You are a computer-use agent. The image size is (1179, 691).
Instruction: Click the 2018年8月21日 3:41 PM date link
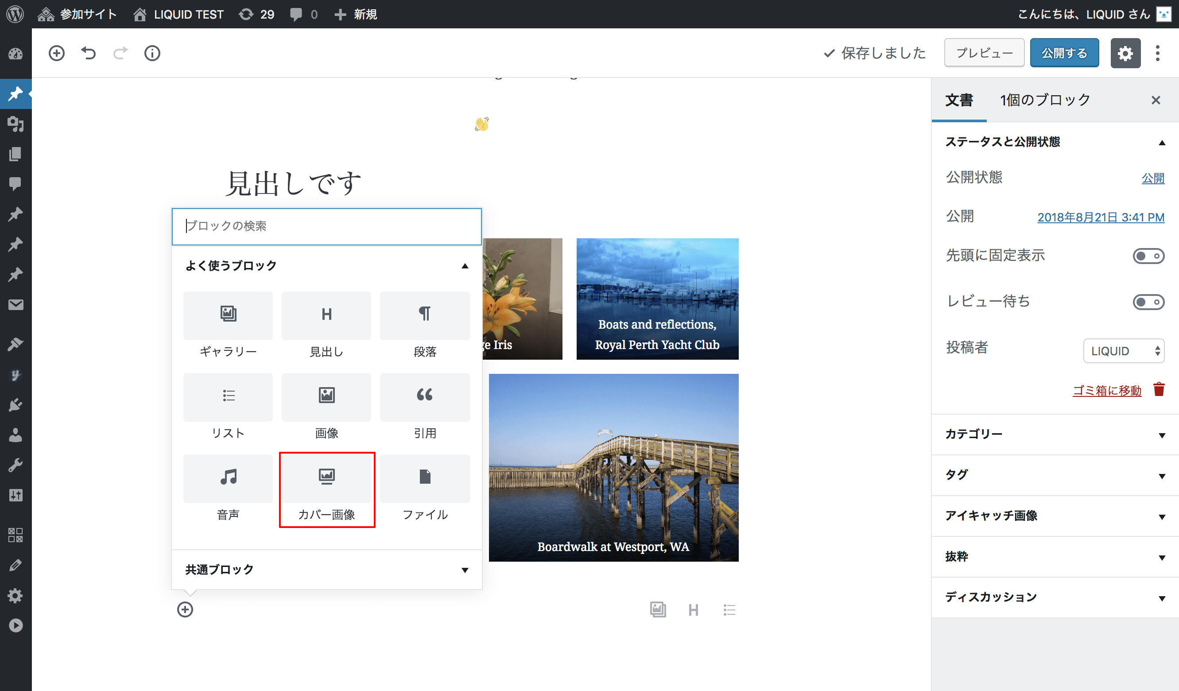click(1101, 217)
